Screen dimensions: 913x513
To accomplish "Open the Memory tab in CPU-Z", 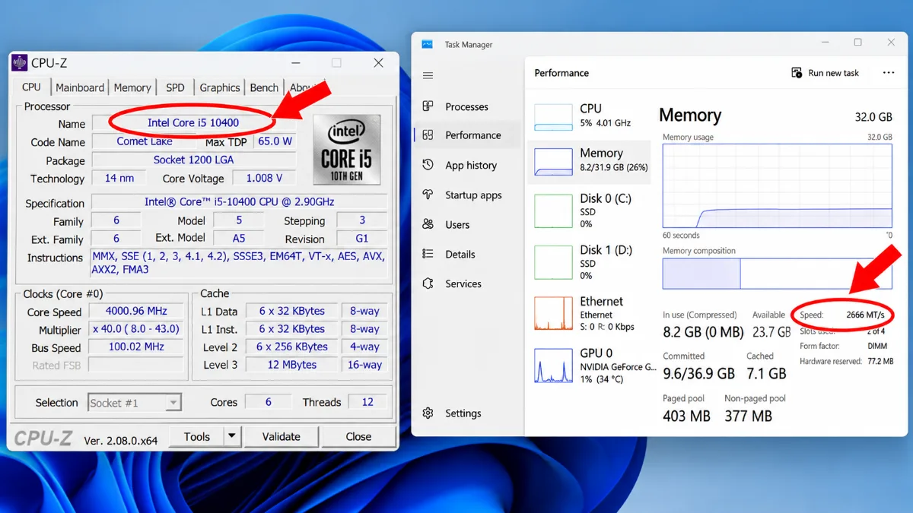I will (132, 87).
